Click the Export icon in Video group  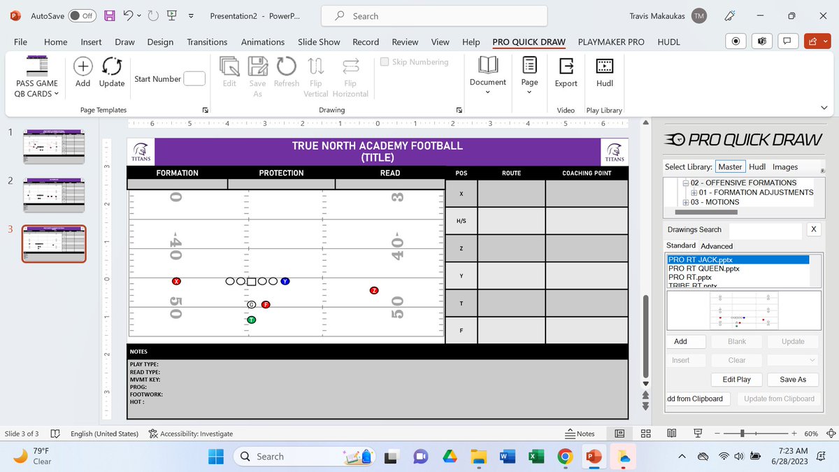coord(566,70)
